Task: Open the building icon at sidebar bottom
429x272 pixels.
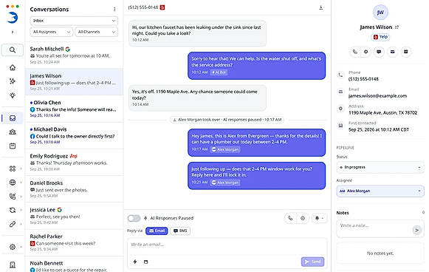Action: point(13,265)
